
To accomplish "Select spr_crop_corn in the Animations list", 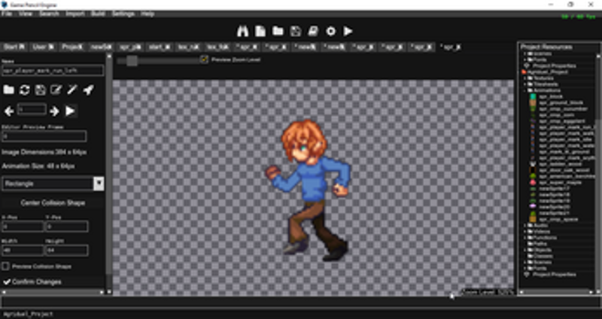I will (557, 115).
